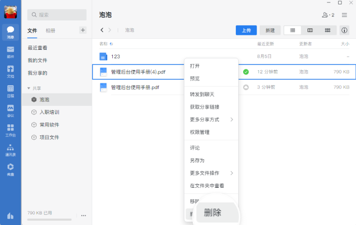Open the 微盘 drive icon
The height and width of the screenshot is (225, 356).
pyautogui.click(x=11, y=170)
